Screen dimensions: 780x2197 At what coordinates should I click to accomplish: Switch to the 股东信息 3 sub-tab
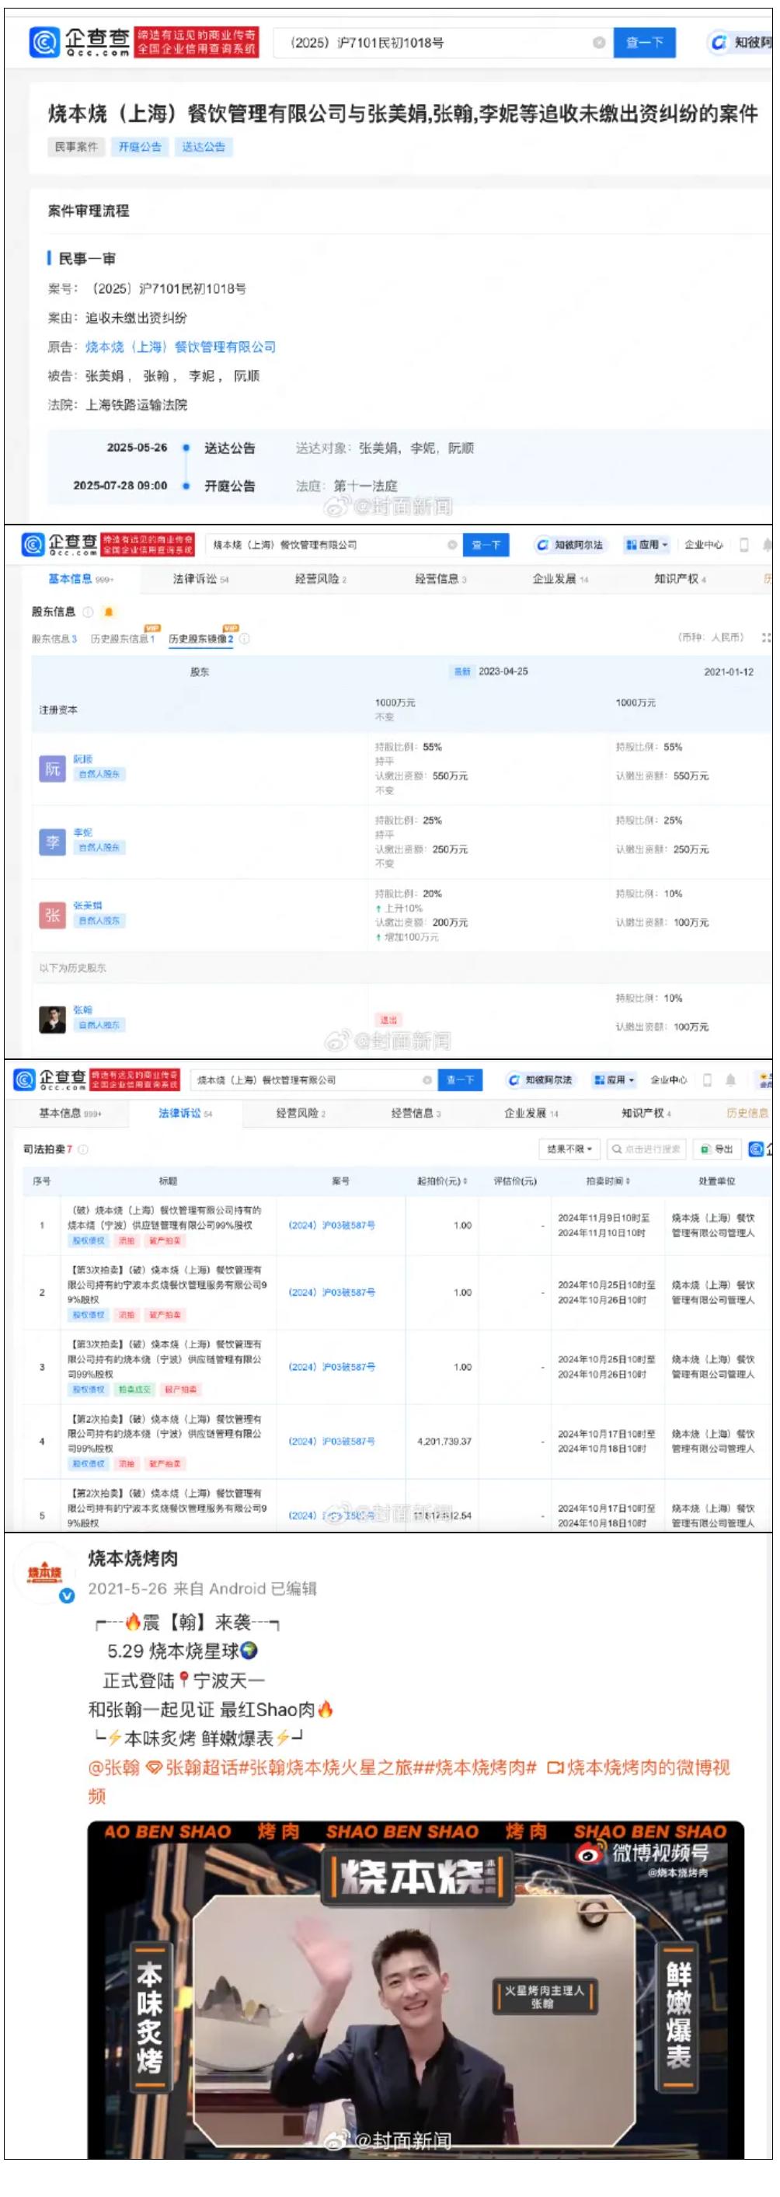pyautogui.click(x=54, y=639)
